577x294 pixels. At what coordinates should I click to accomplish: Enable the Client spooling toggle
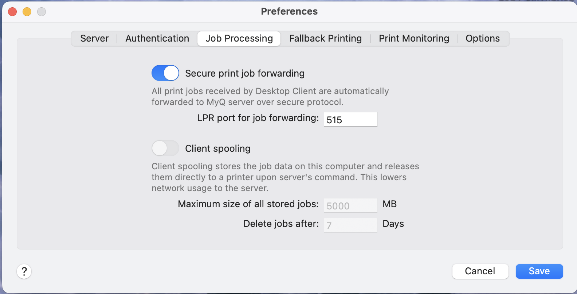coord(165,148)
